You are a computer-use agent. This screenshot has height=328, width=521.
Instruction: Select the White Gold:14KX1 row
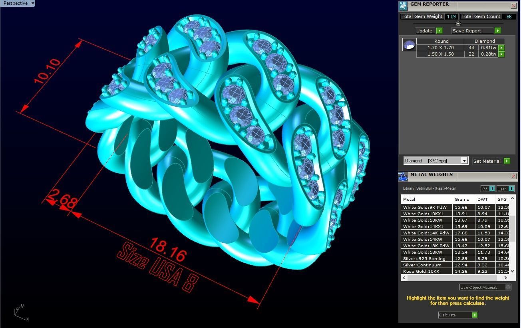(x=455, y=226)
